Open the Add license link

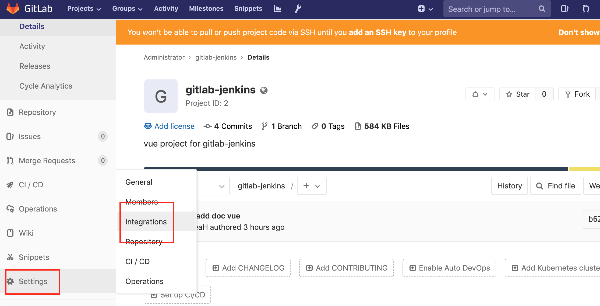pos(174,126)
